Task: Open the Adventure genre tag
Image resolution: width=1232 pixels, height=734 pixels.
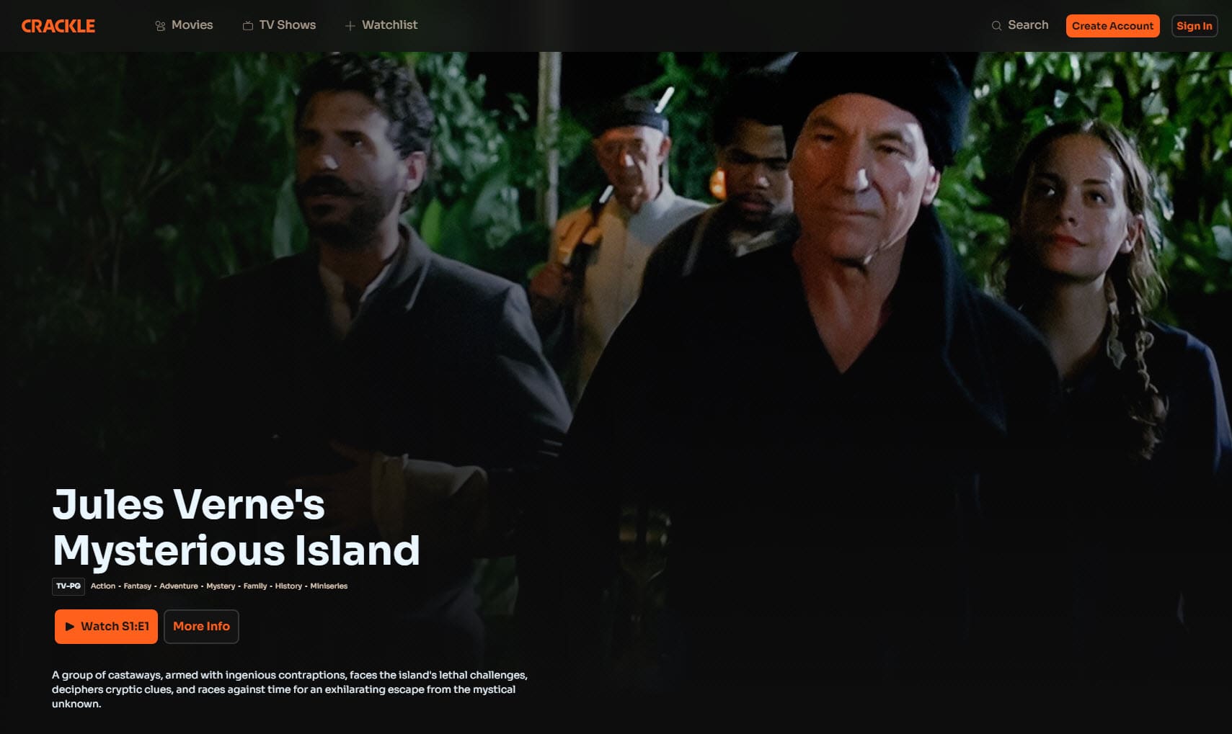Action: click(179, 586)
